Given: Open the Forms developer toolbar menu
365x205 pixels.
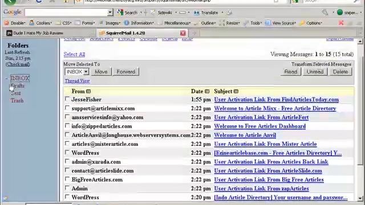Looking at the screenshot, I should pyautogui.click(x=85, y=23).
